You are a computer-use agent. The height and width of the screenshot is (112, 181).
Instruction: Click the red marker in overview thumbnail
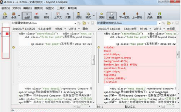coord(7,34)
